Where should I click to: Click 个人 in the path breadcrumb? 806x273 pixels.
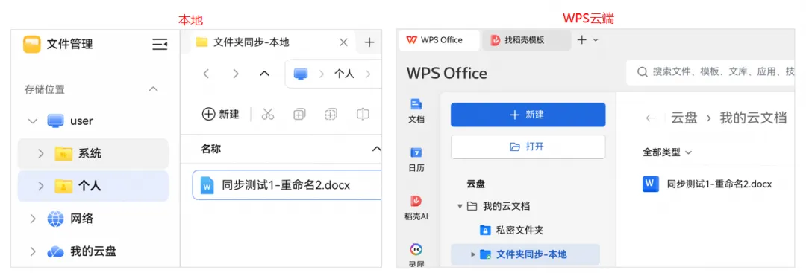coord(344,74)
